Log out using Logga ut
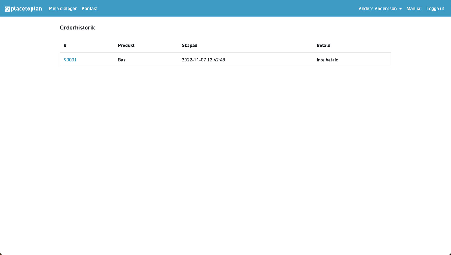Image resolution: width=451 pixels, height=255 pixels. (435, 9)
